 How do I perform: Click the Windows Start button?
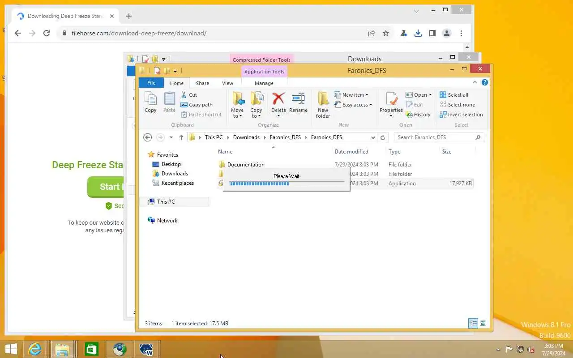tap(11, 349)
